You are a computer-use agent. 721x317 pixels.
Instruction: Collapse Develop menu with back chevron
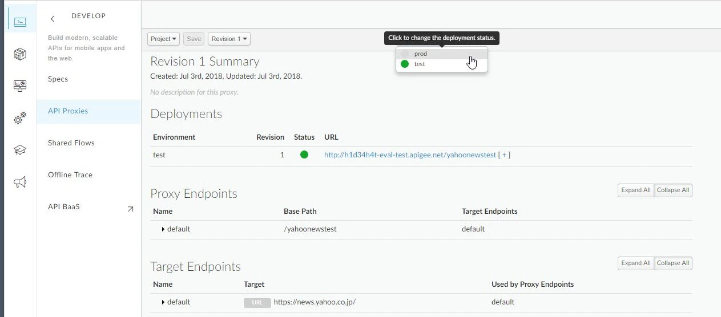pyautogui.click(x=53, y=19)
